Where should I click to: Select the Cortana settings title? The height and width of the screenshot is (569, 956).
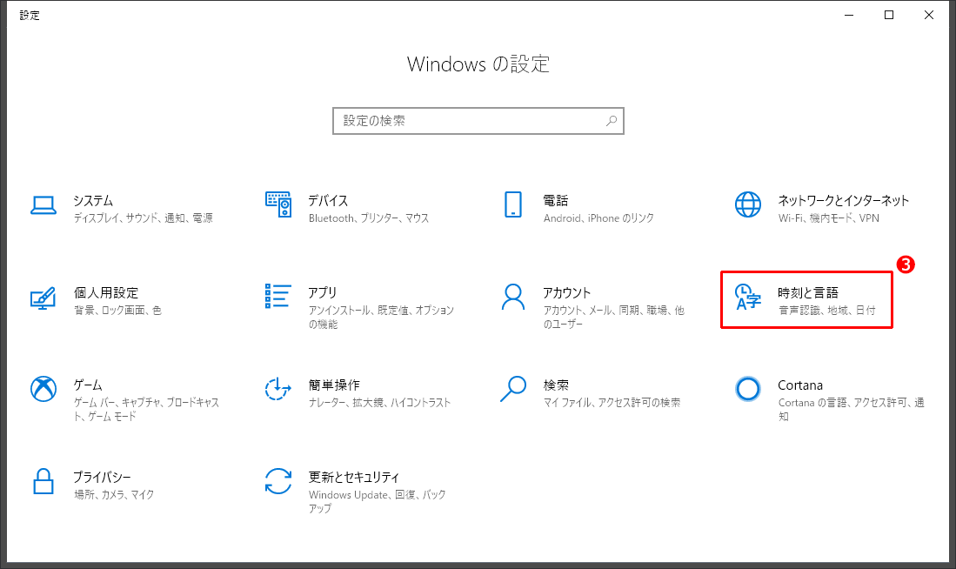click(x=800, y=385)
